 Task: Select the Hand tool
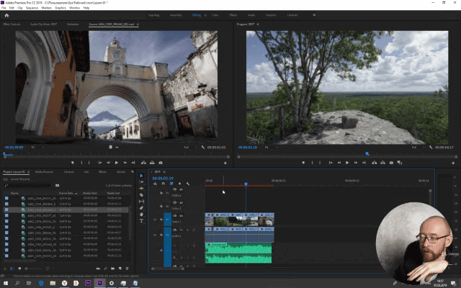point(141,215)
